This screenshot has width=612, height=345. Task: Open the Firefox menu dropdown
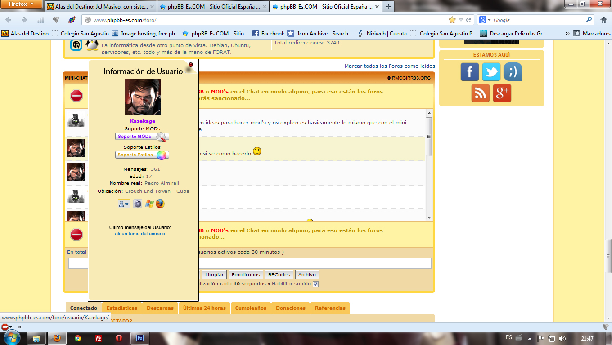click(x=22, y=4)
